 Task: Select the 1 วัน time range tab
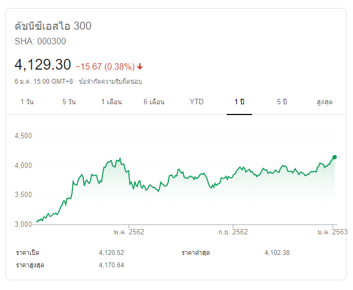(x=27, y=102)
